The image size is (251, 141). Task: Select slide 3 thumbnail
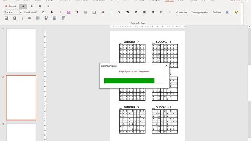point(21,132)
